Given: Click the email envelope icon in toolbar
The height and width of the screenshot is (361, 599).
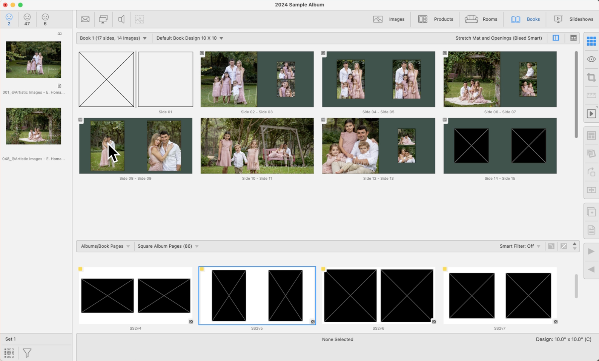Looking at the screenshot, I should (85, 19).
